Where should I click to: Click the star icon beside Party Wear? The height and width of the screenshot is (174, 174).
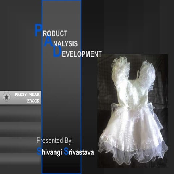(x=7, y=97)
